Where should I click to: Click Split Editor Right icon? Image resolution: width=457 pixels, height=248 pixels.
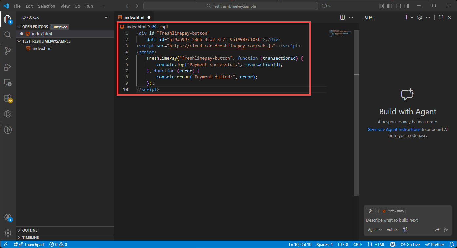pyautogui.click(x=343, y=17)
